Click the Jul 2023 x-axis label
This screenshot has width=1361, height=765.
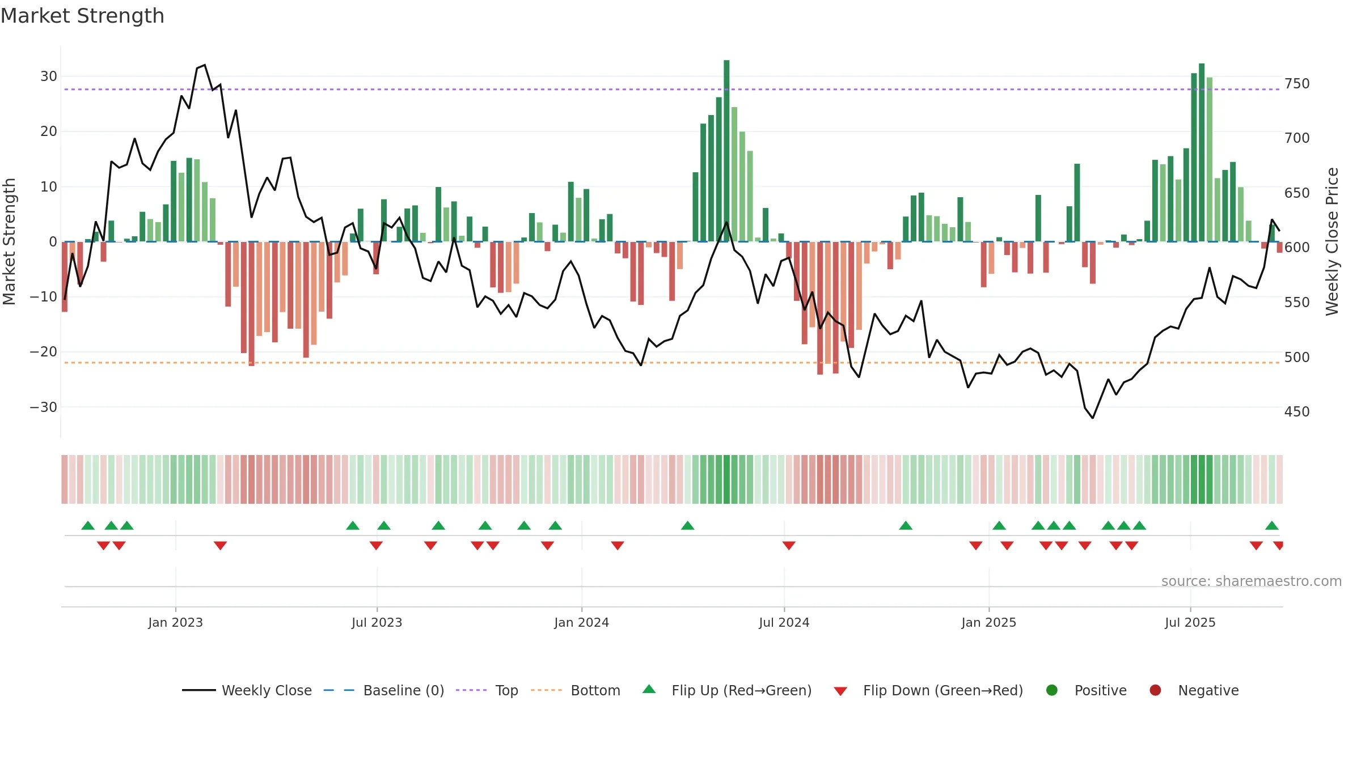click(377, 622)
